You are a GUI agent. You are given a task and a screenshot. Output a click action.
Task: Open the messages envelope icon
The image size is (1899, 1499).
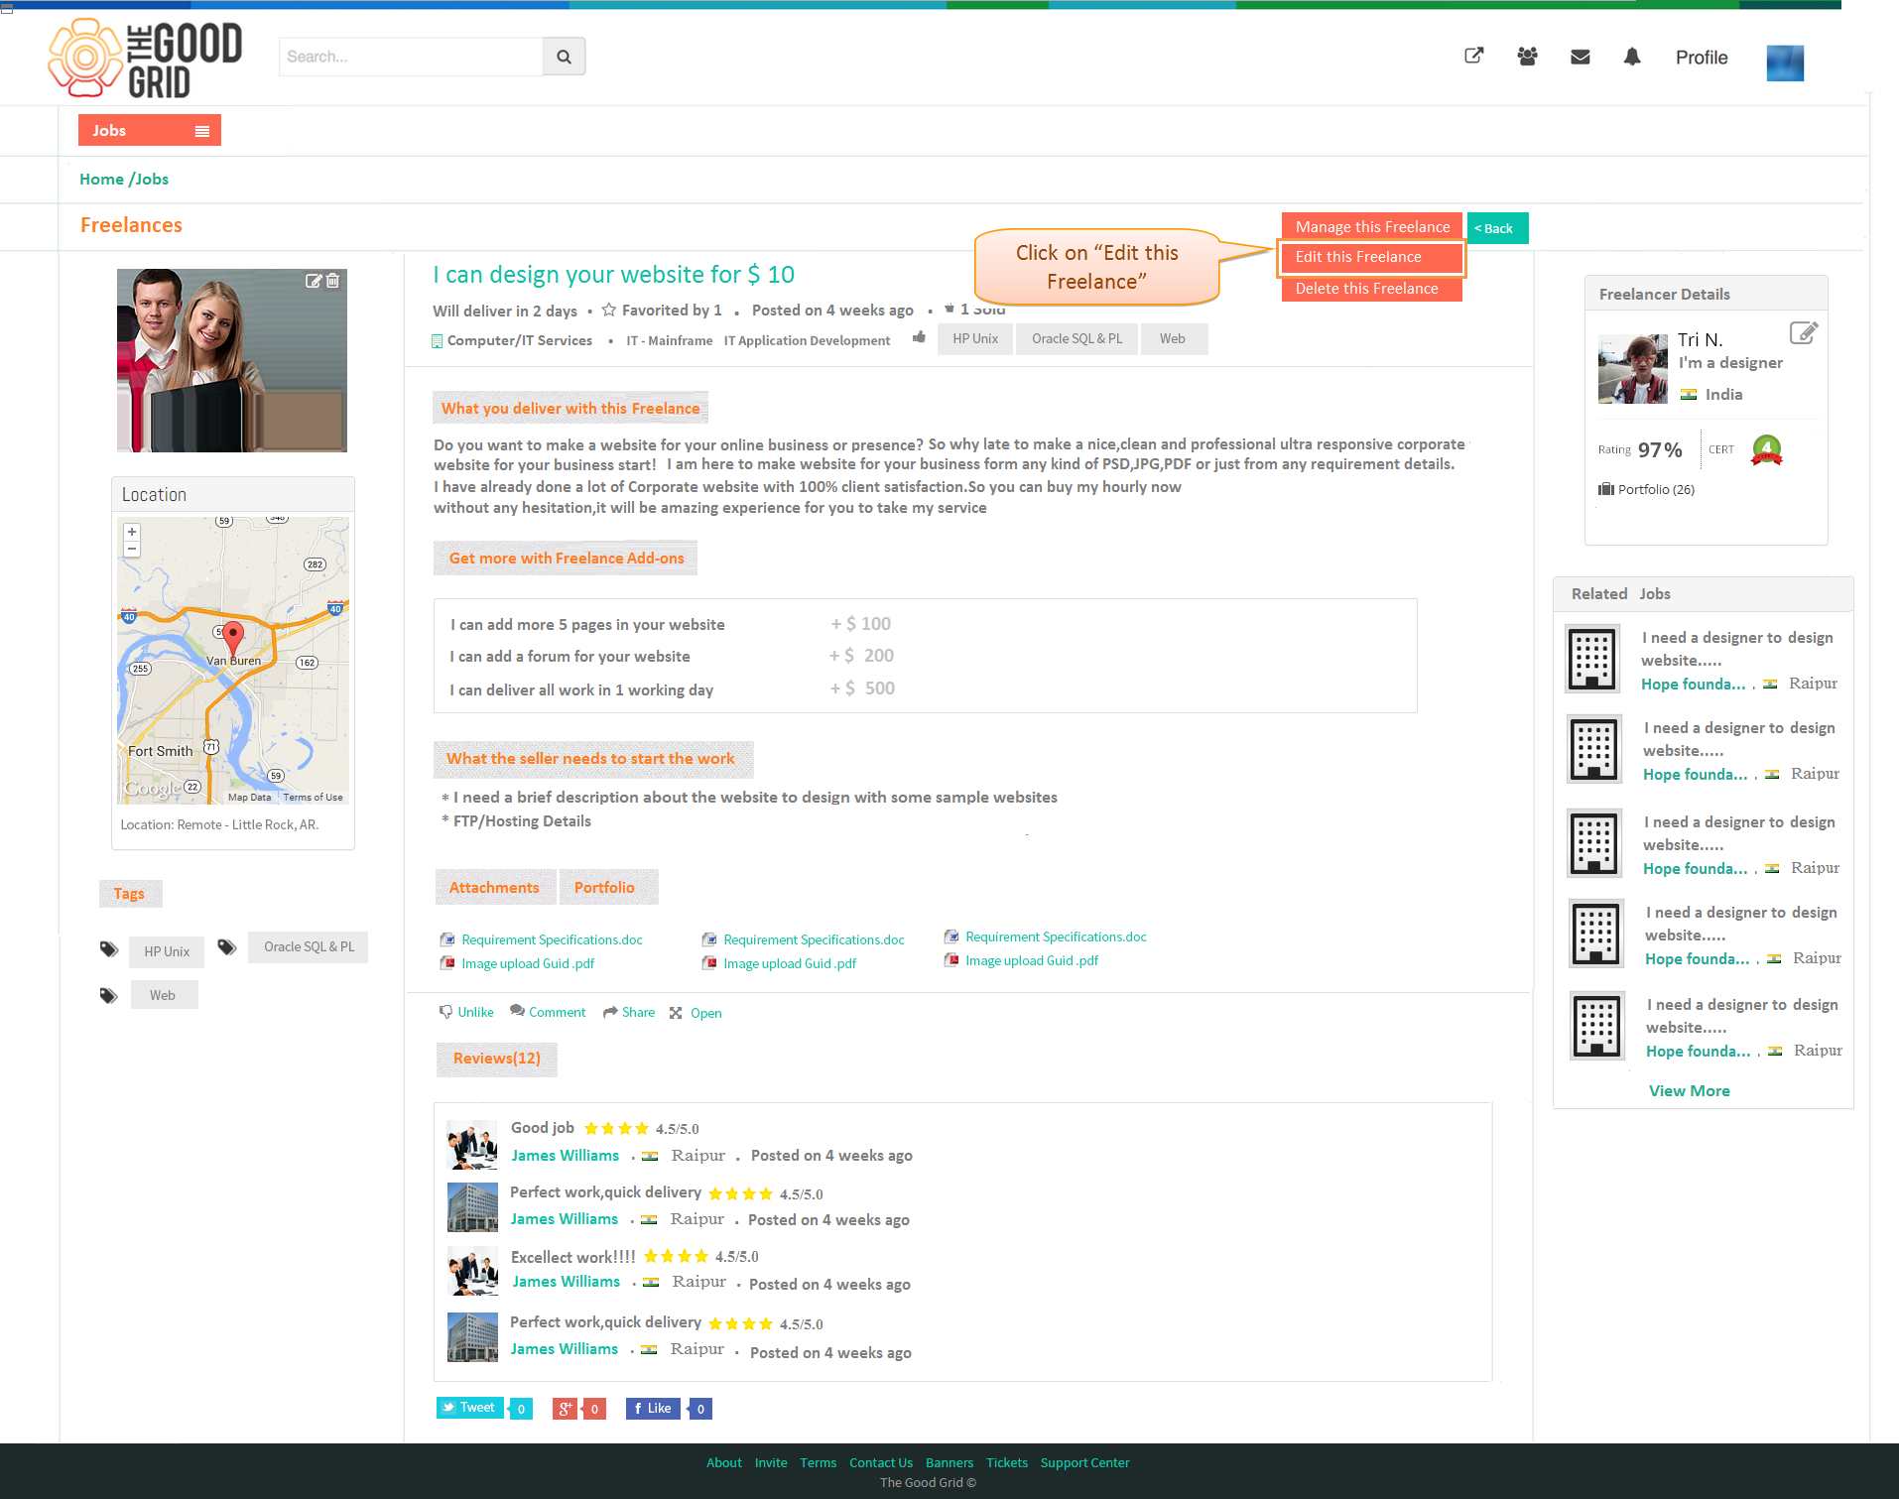1581,57
